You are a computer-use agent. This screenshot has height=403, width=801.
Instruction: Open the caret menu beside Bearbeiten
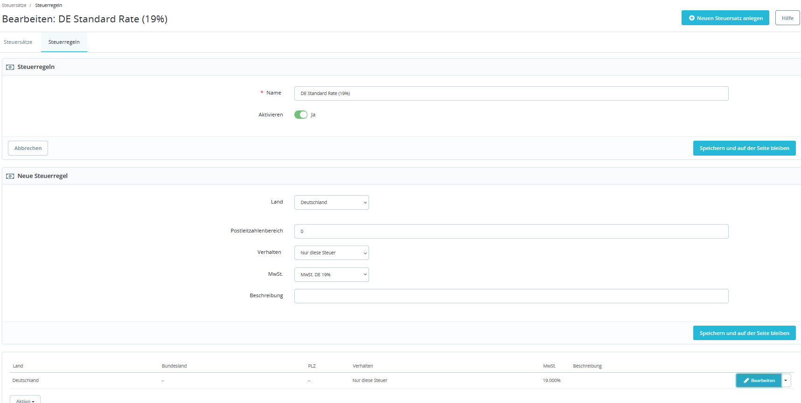[x=786, y=381]
